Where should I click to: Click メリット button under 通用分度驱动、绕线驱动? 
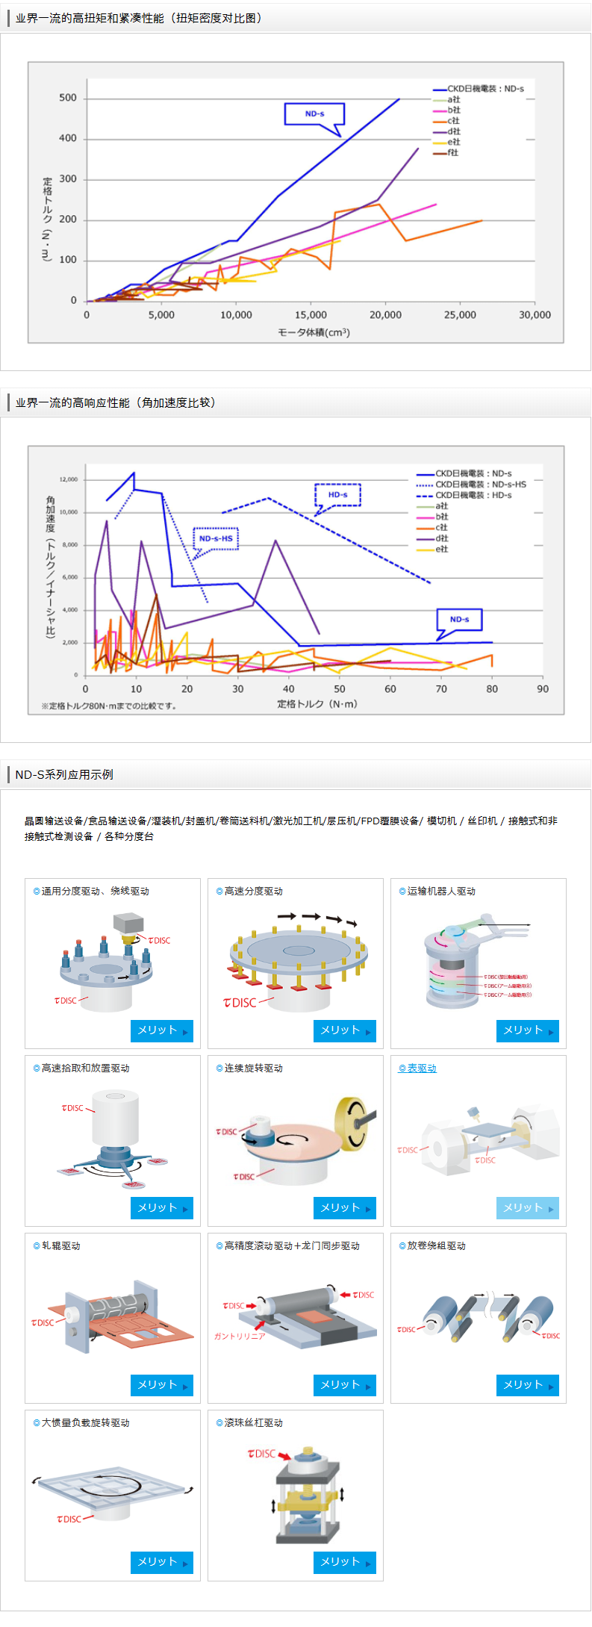(161, 1030)
